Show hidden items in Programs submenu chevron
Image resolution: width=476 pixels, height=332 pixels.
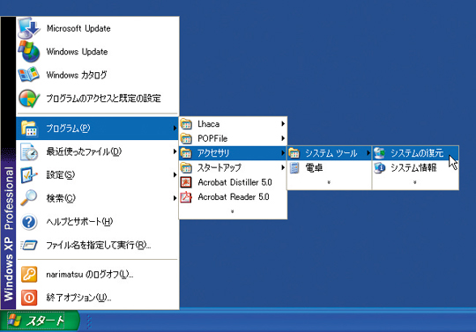(233, 211)
